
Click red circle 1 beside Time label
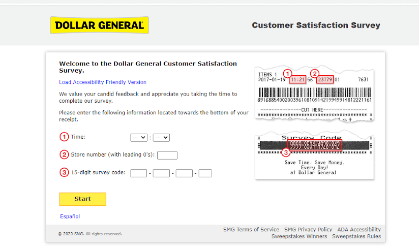64,137
